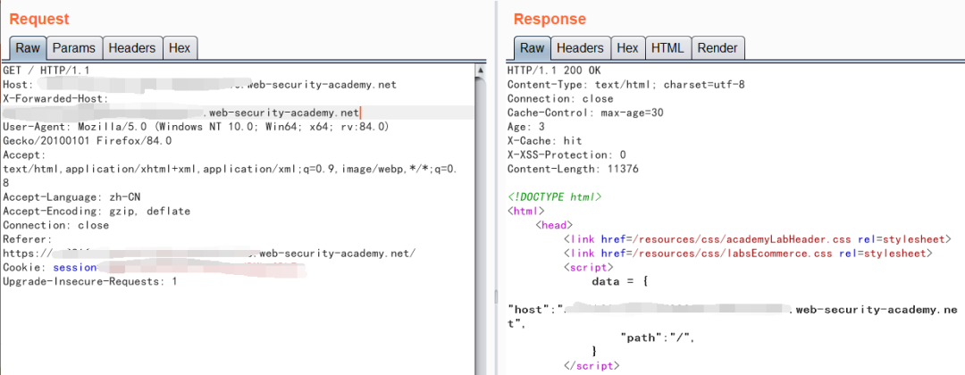
Task: Switch to the Response Render tab
Action: coord(717,48)
